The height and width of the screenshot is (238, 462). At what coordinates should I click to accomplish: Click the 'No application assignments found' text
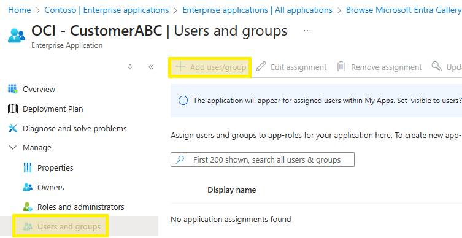(231, 219)
